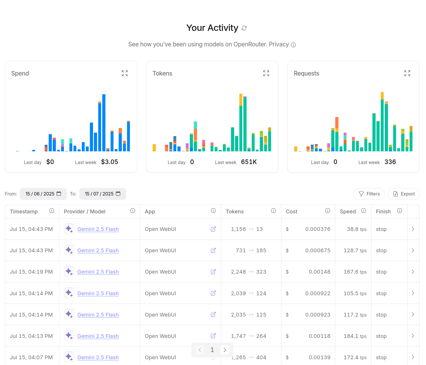Expand details for the 117.2 tps row

coord(413,314)
